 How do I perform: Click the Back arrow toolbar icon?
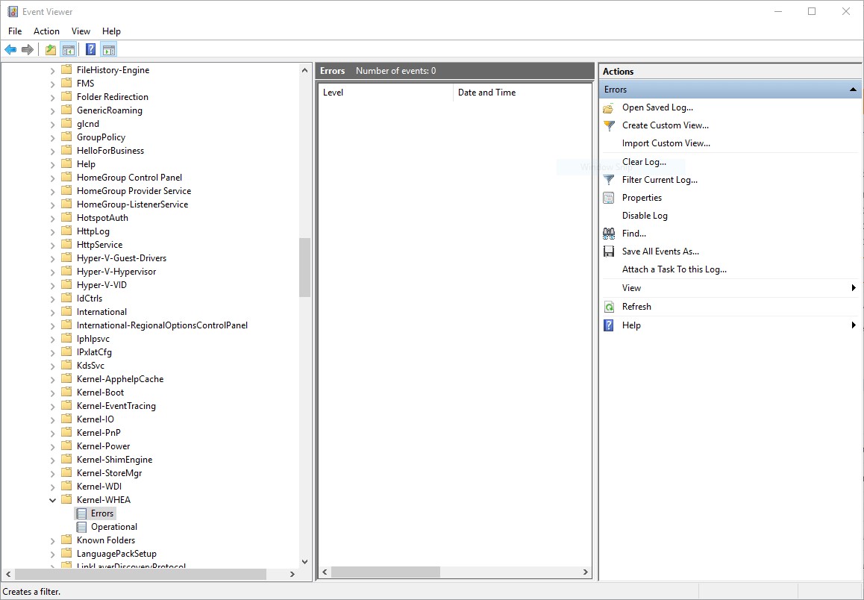pyautogui.click(x=10, y=49)
